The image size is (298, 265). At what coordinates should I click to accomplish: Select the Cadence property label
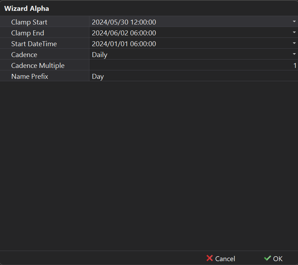24,55
